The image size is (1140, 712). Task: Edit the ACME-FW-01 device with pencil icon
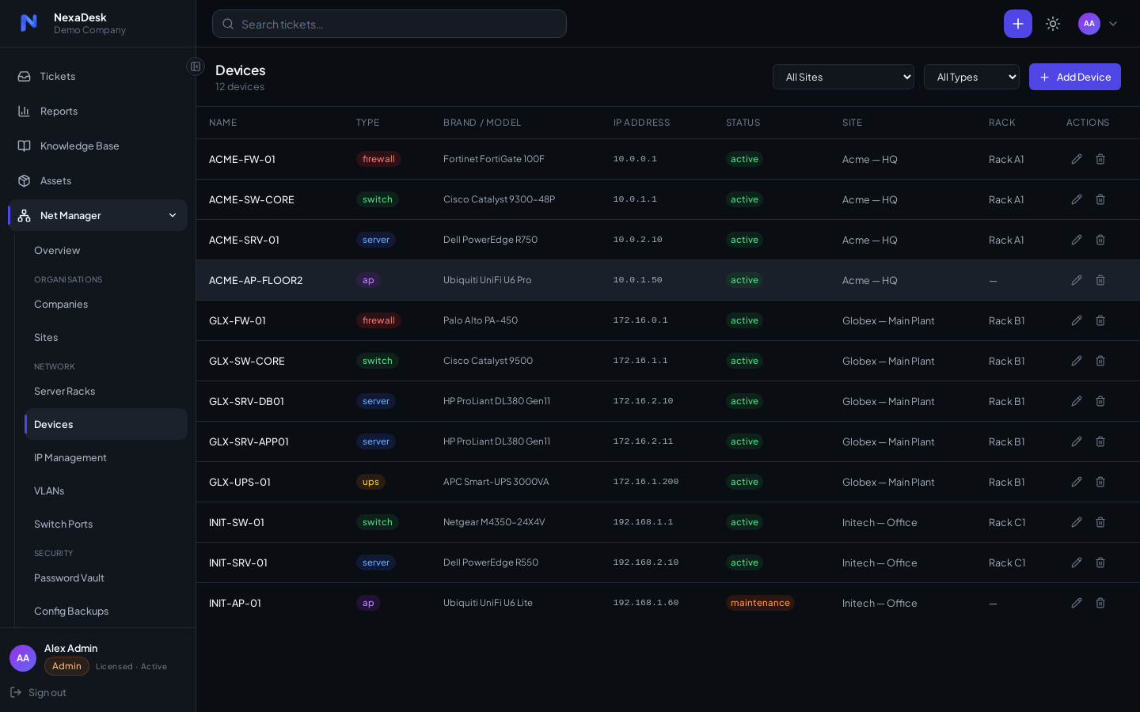coord(1077,159)
